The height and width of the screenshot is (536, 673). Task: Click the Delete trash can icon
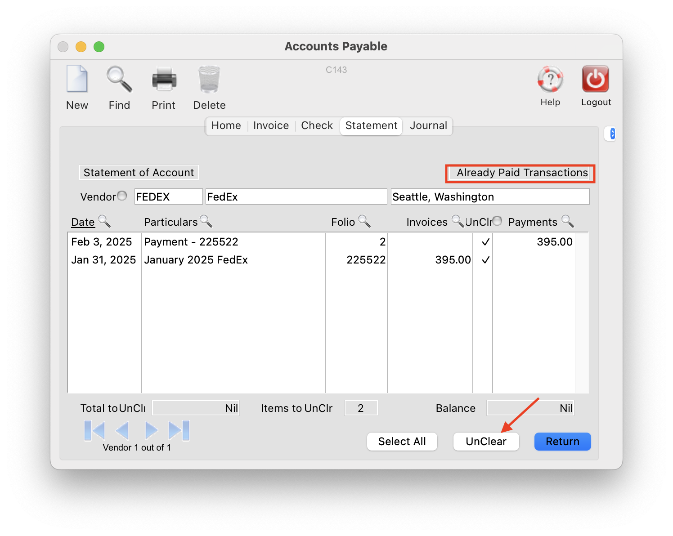209,79
